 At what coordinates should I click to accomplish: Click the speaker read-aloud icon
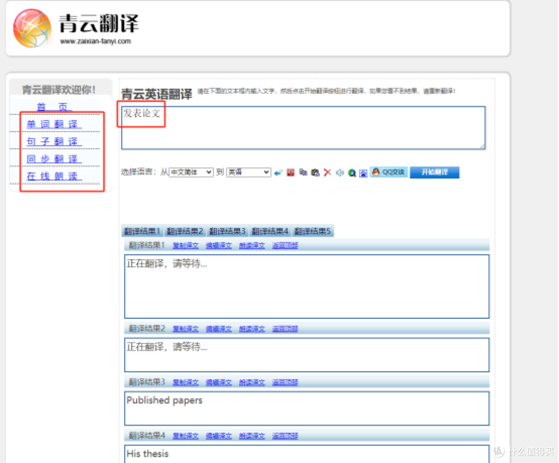[340, 172]
